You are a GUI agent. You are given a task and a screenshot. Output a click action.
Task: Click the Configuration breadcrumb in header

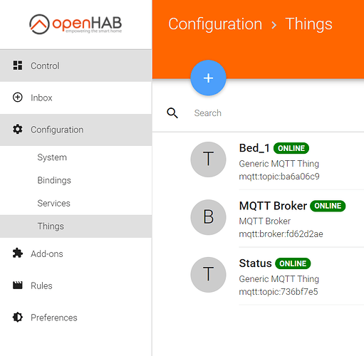215,24
